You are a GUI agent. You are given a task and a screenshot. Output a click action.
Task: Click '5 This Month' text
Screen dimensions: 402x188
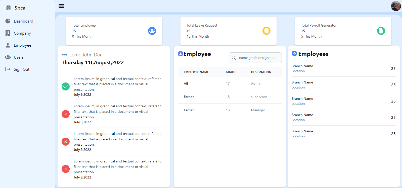(311, 36)
